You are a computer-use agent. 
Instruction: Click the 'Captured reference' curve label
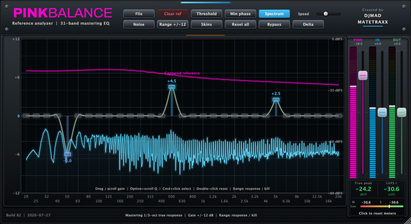pyautogui.click(x=182, y=73)
